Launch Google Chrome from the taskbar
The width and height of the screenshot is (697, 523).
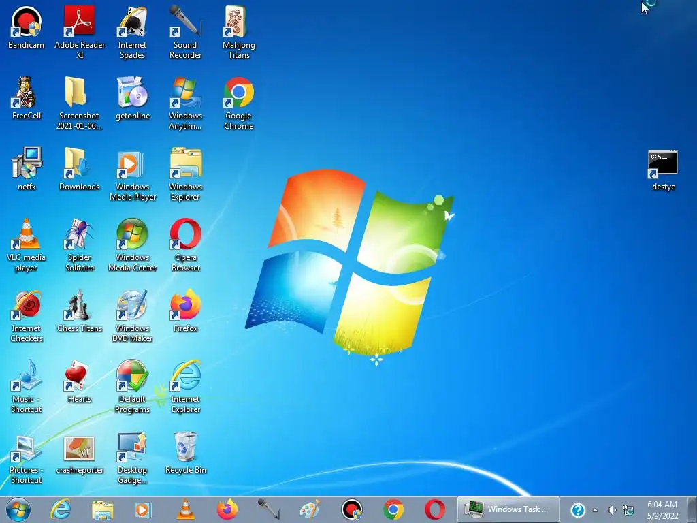click(x=393, y=509)
